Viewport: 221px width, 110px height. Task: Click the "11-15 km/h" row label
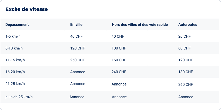tap(15, 60)
